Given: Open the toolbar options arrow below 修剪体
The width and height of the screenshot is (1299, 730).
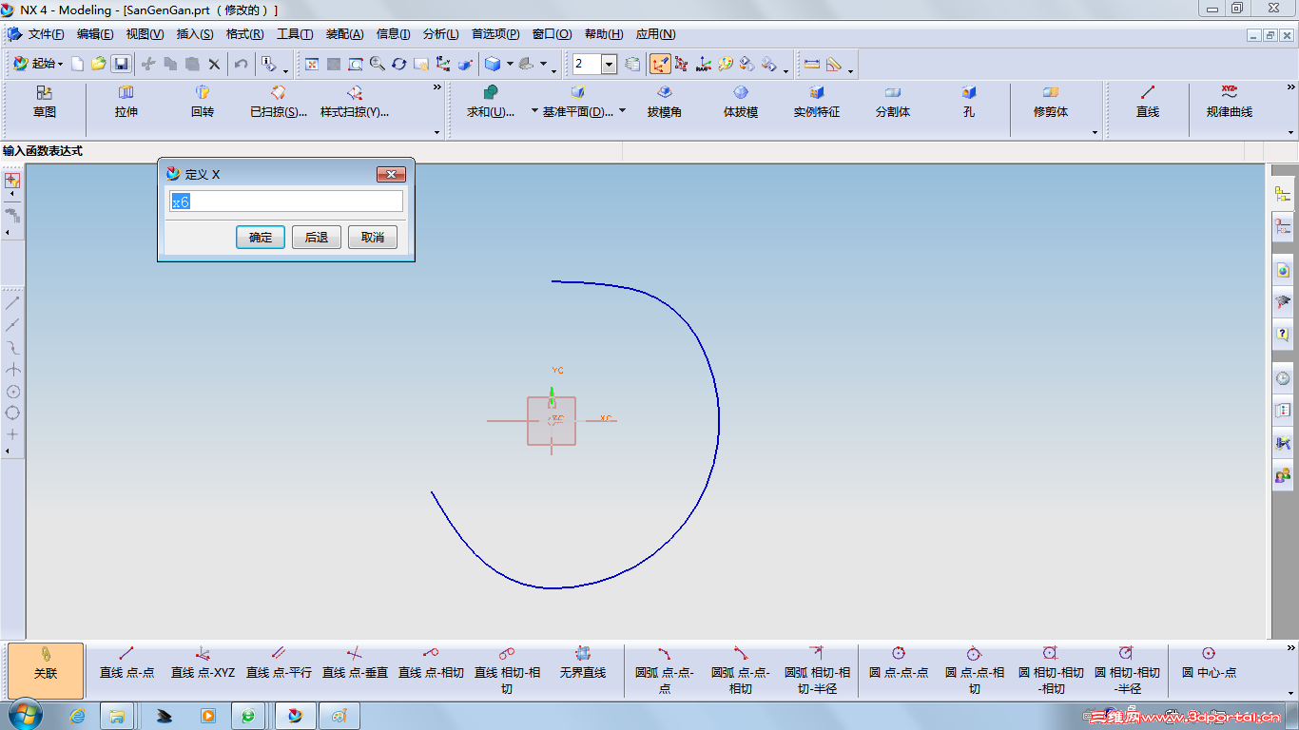Looking at the screenshot, I should pos(1095,133).
